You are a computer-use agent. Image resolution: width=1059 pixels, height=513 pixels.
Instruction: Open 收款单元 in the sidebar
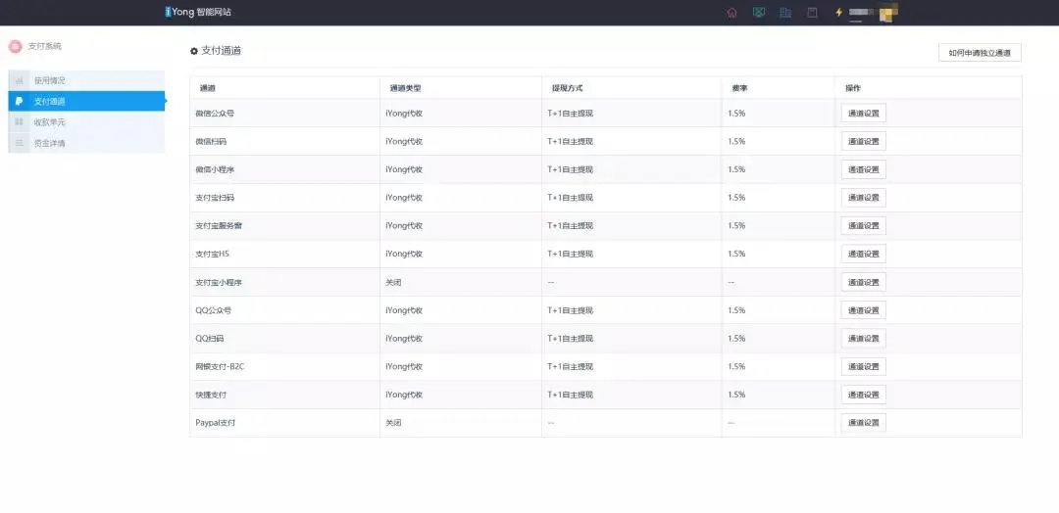[x=49, y=122]
